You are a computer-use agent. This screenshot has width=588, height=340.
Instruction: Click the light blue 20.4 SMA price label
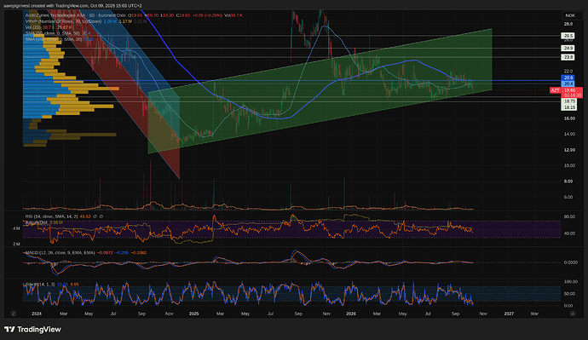[x=568, y=84]
